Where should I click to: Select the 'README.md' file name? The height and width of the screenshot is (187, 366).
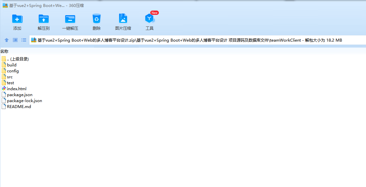[x=19, y=107]
